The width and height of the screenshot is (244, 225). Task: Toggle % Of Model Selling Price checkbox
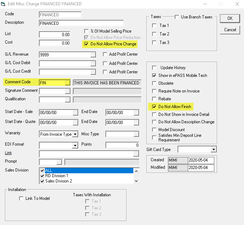[x=86, y=31]
